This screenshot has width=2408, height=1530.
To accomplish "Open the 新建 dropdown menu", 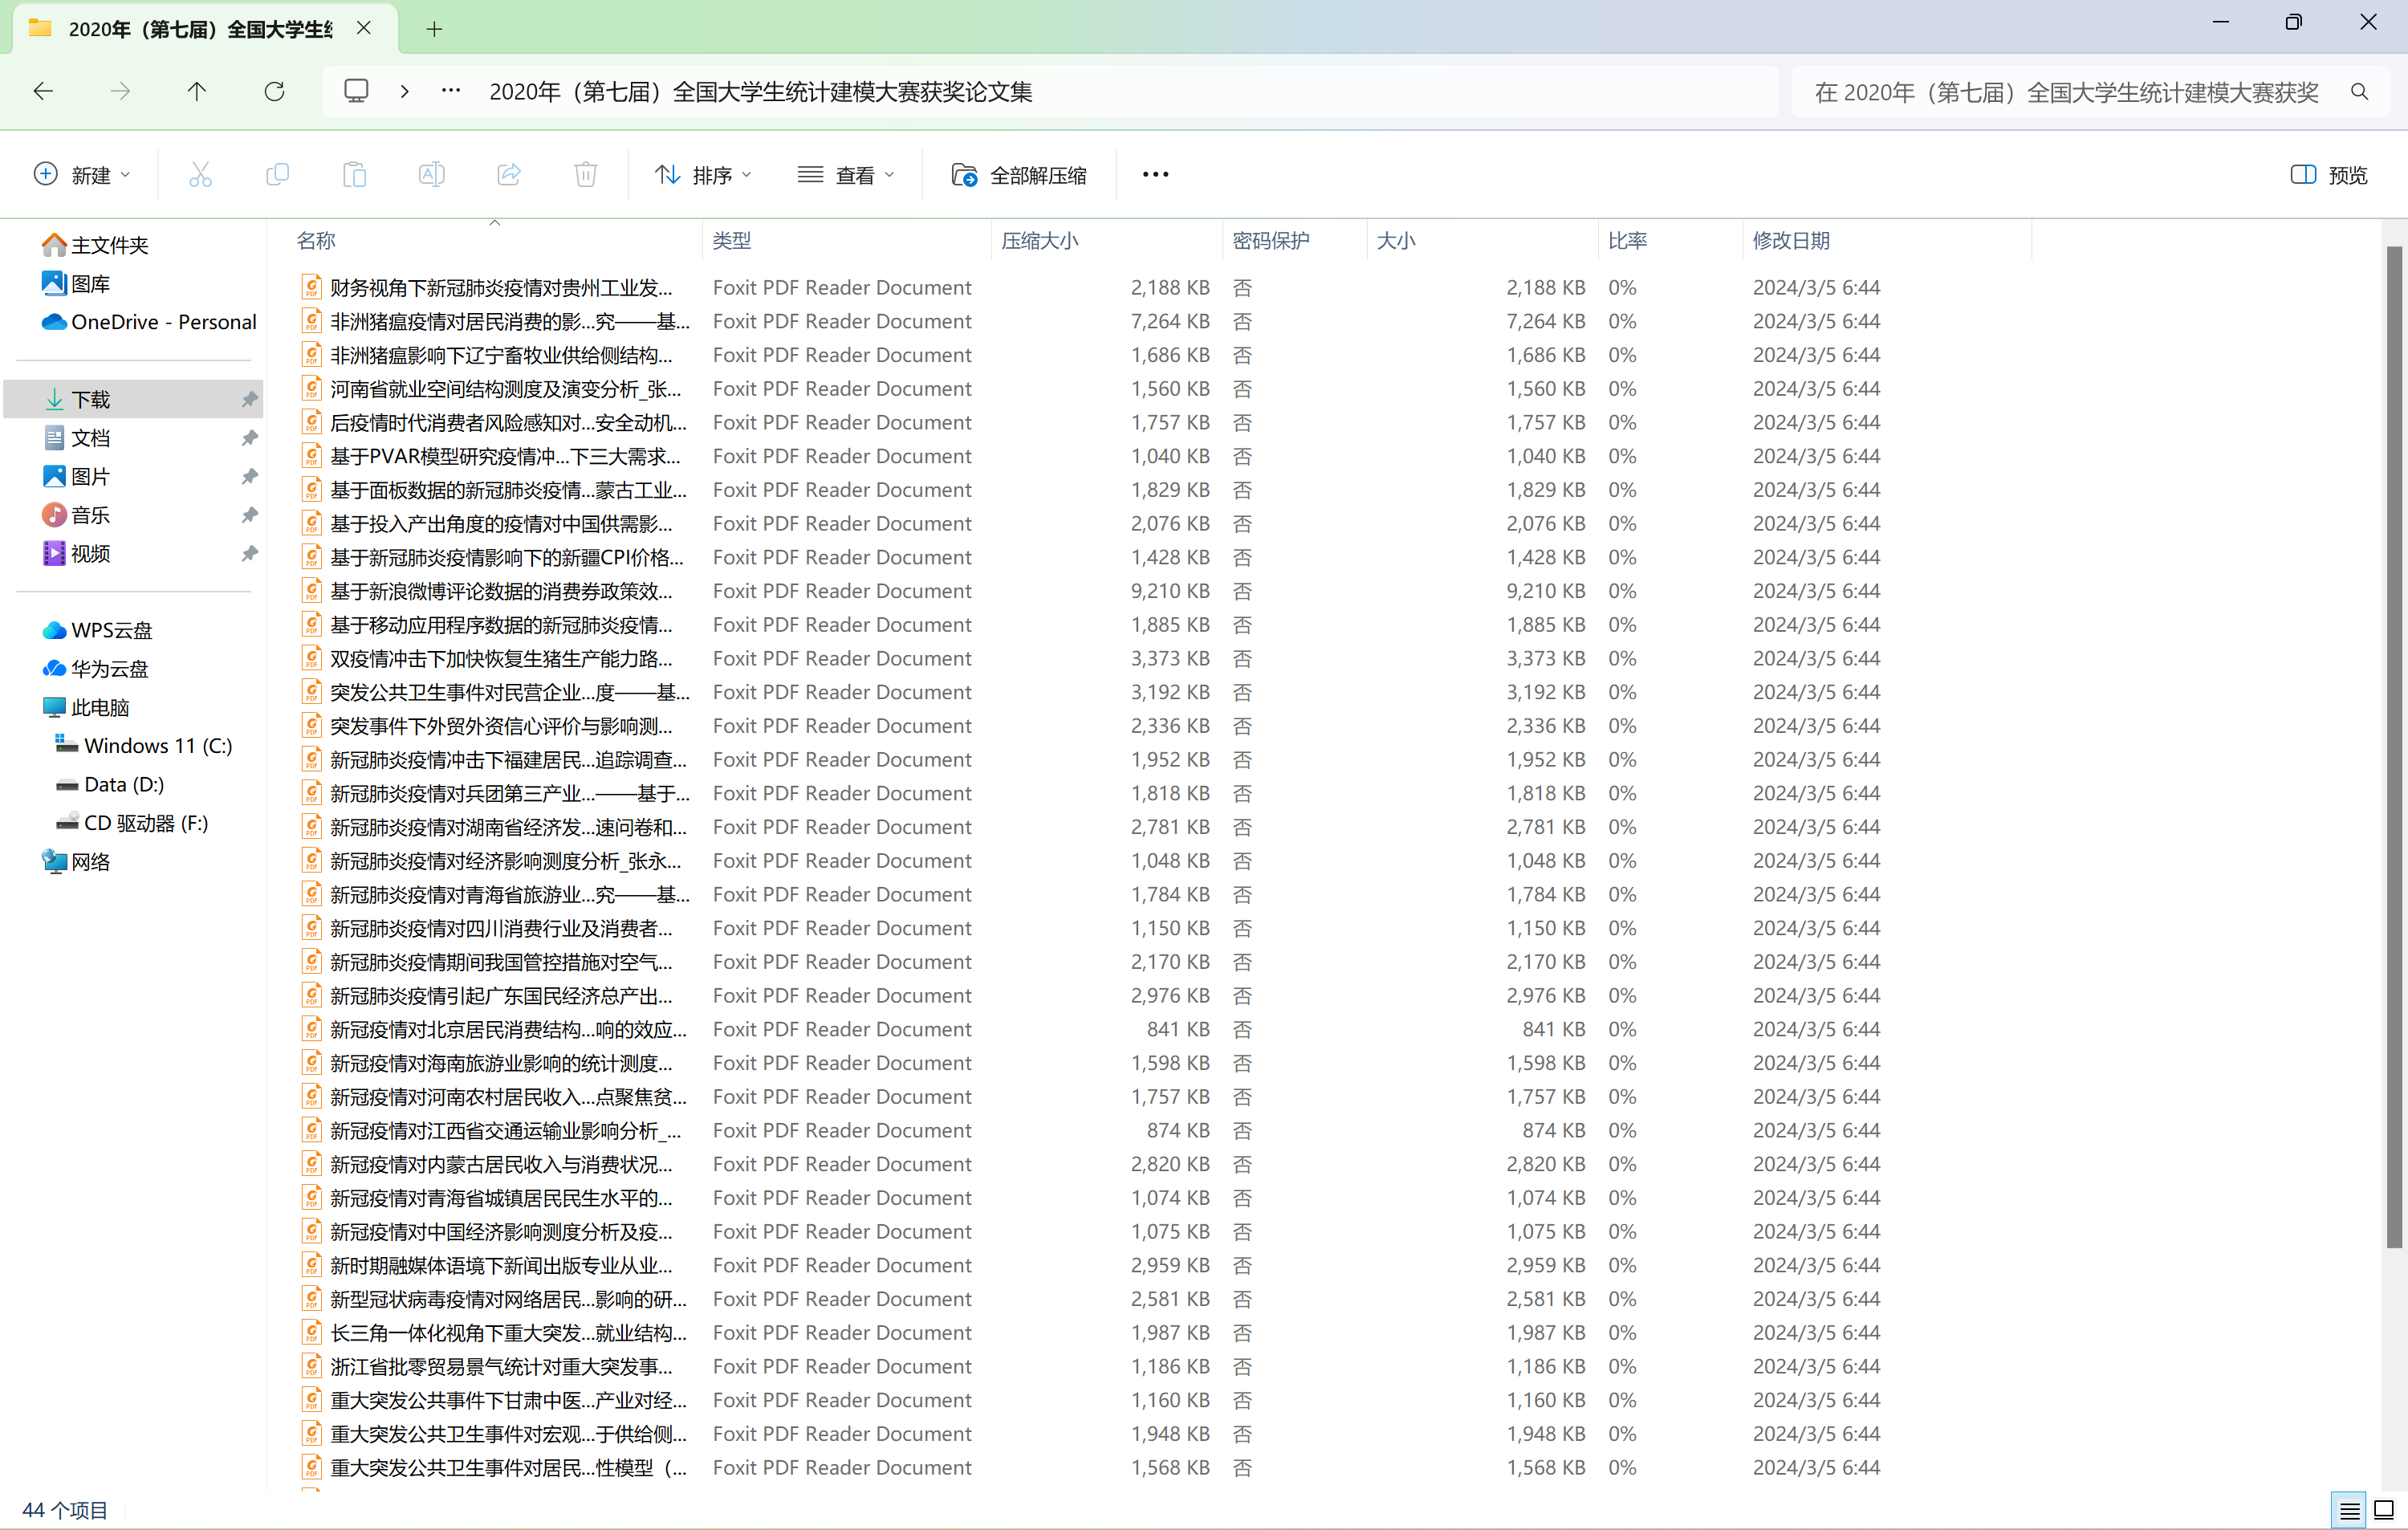I will point(83,175).
